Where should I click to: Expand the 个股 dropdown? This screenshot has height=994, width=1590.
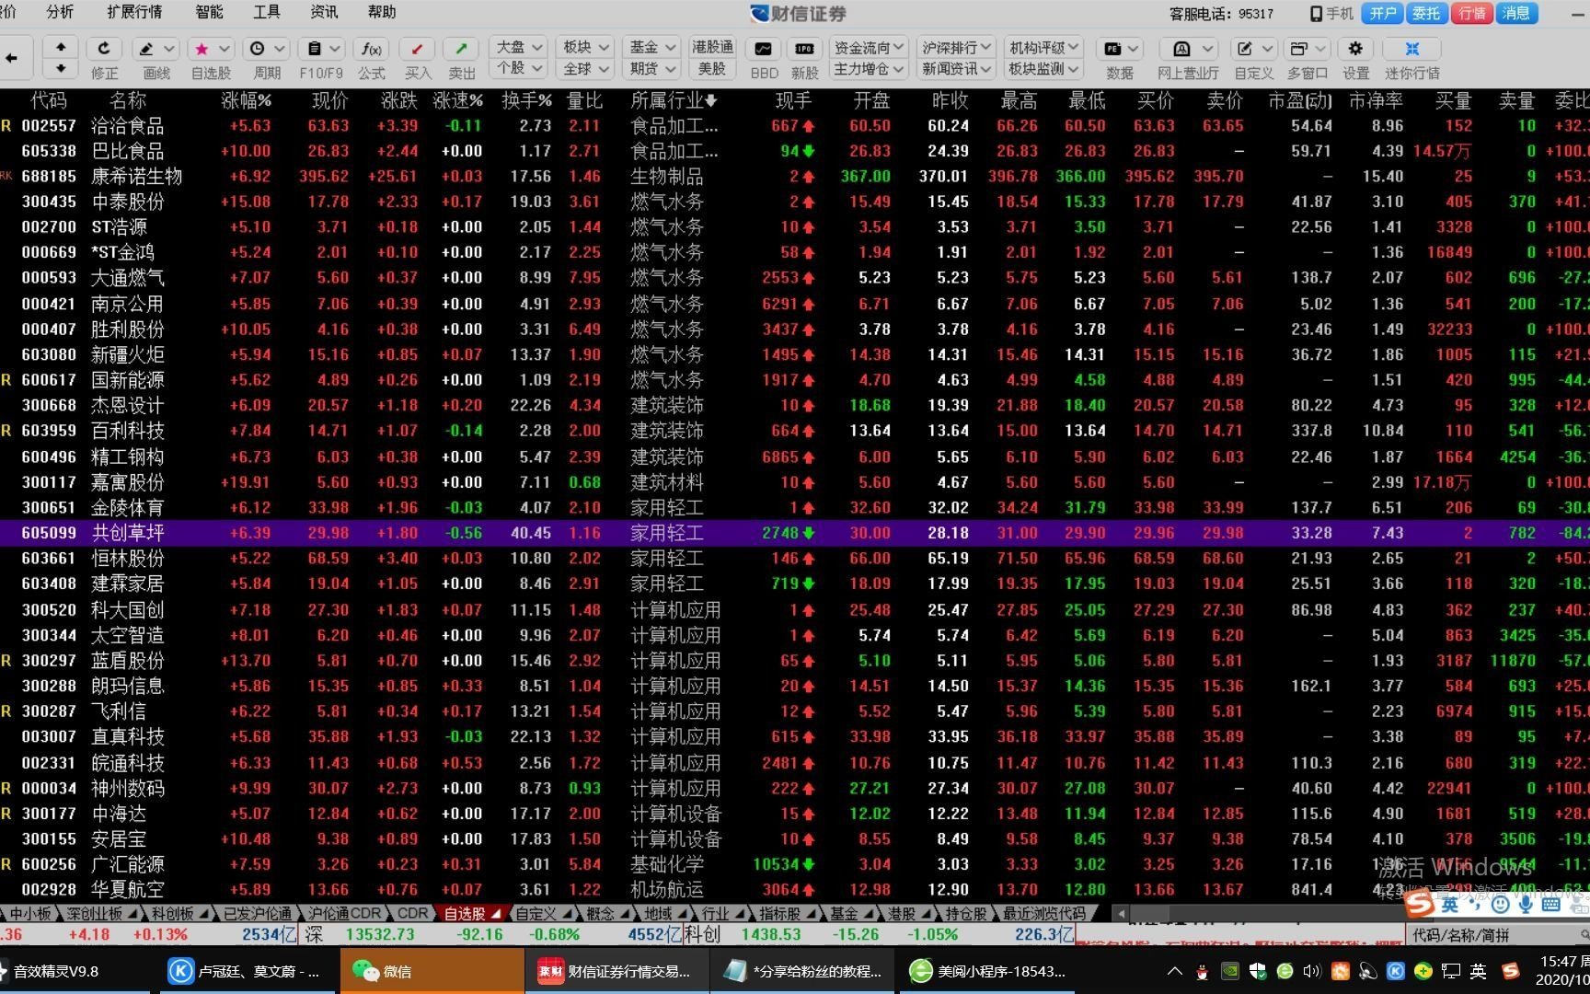tap(520, 68)
